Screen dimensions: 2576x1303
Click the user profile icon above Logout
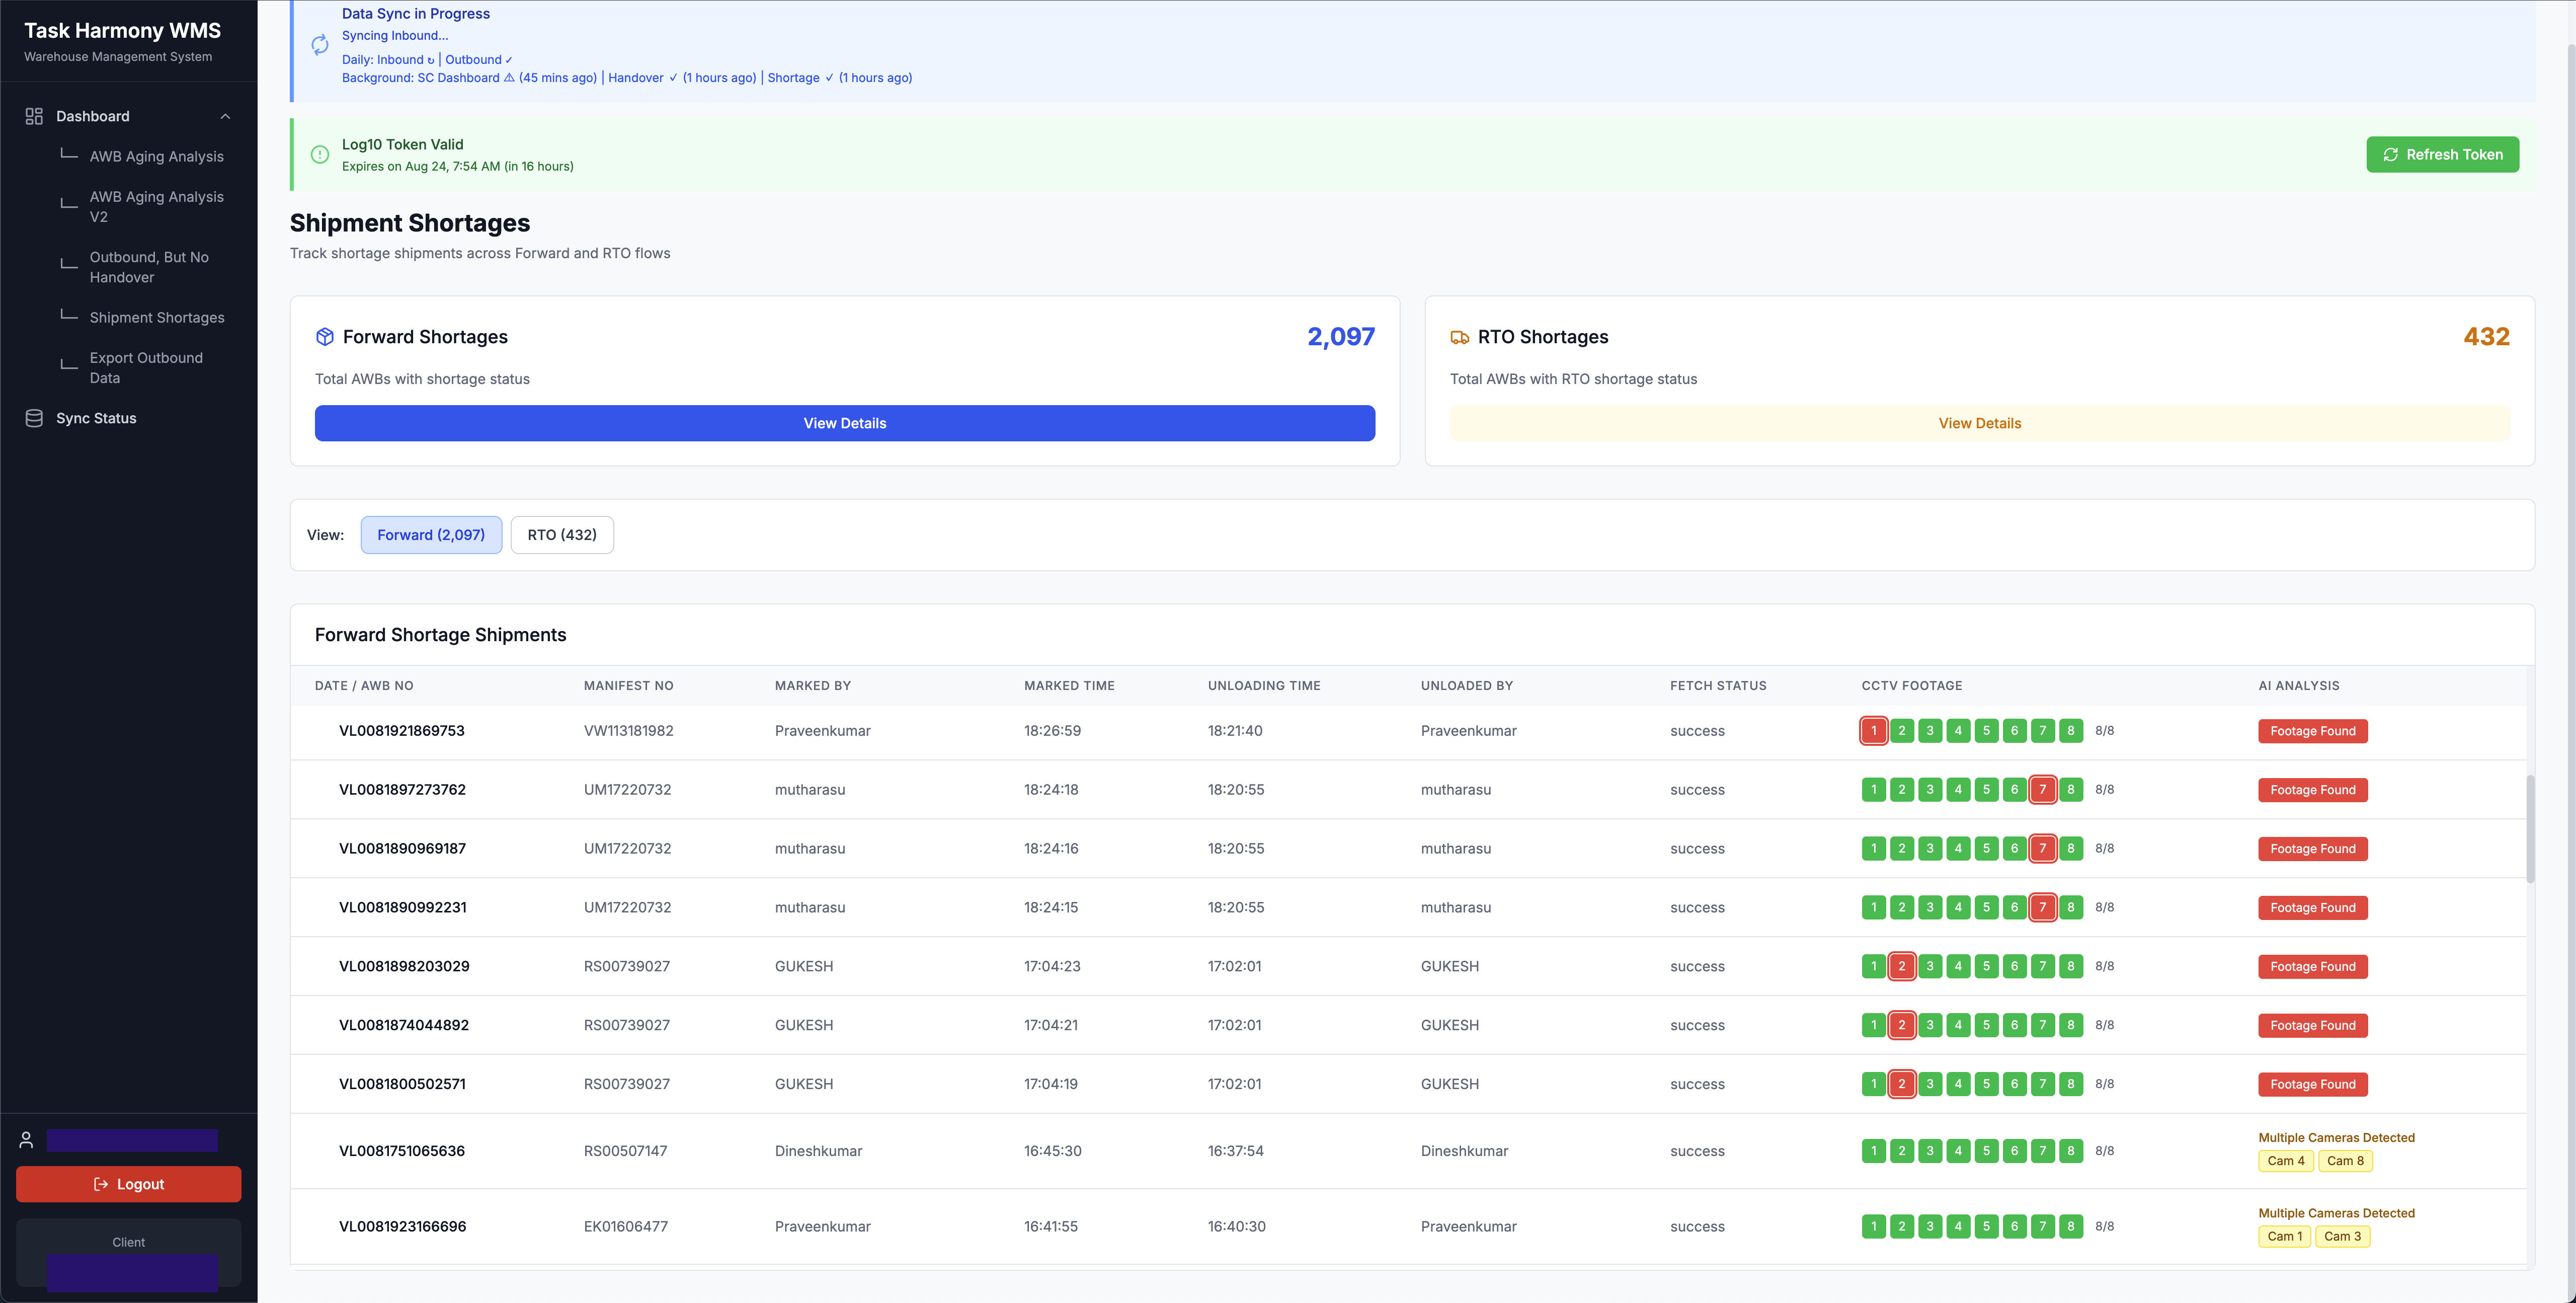pyautogui.click(x=27, y=1140)
